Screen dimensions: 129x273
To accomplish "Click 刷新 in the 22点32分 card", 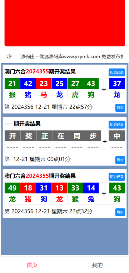I will (x=120, y=212).
